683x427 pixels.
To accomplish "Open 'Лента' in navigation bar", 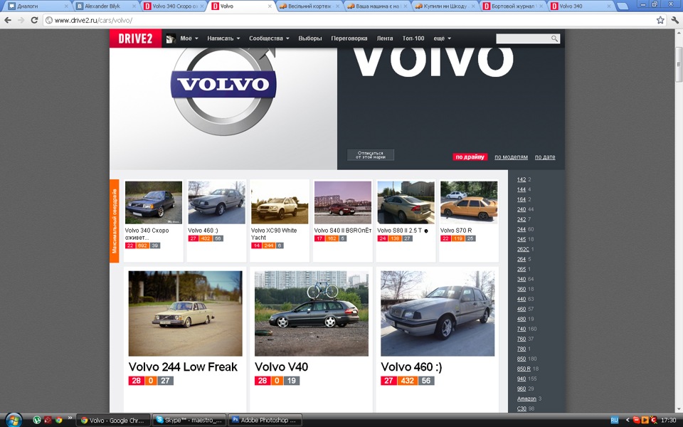I will point(385,38).
